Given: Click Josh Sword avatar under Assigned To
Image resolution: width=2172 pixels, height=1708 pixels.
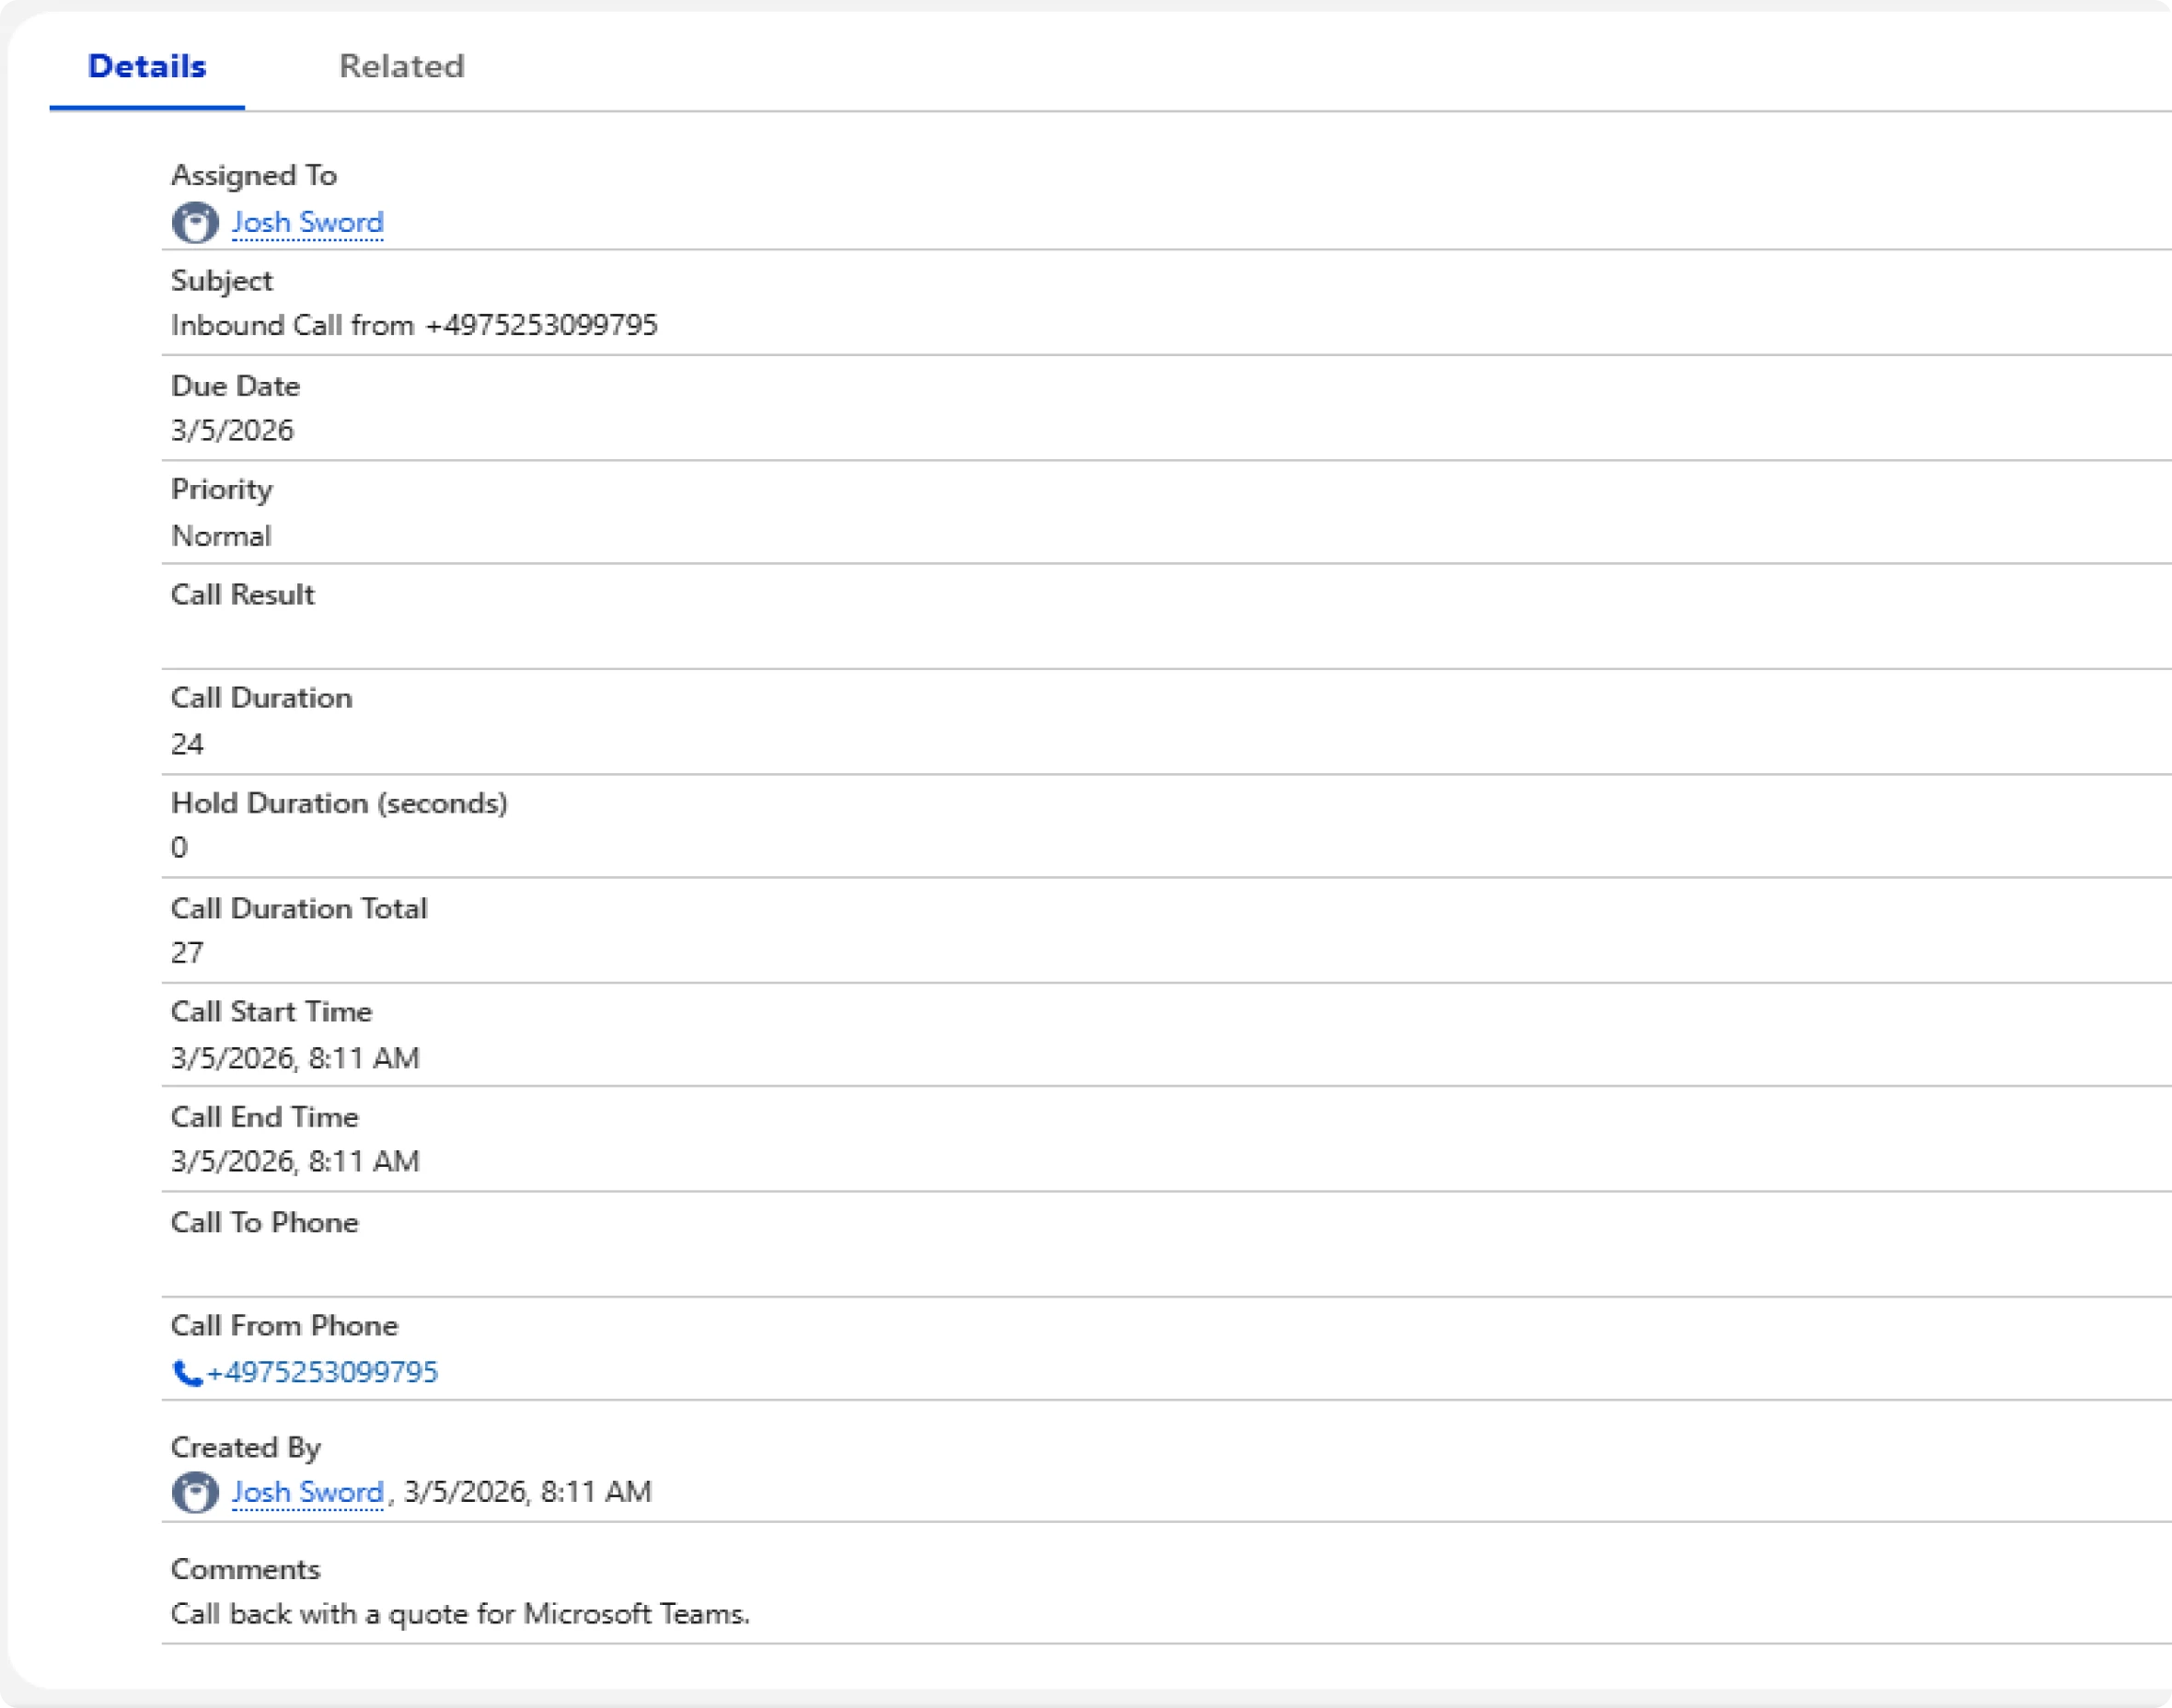Looking at the screenshot, I should coord(195,222).
